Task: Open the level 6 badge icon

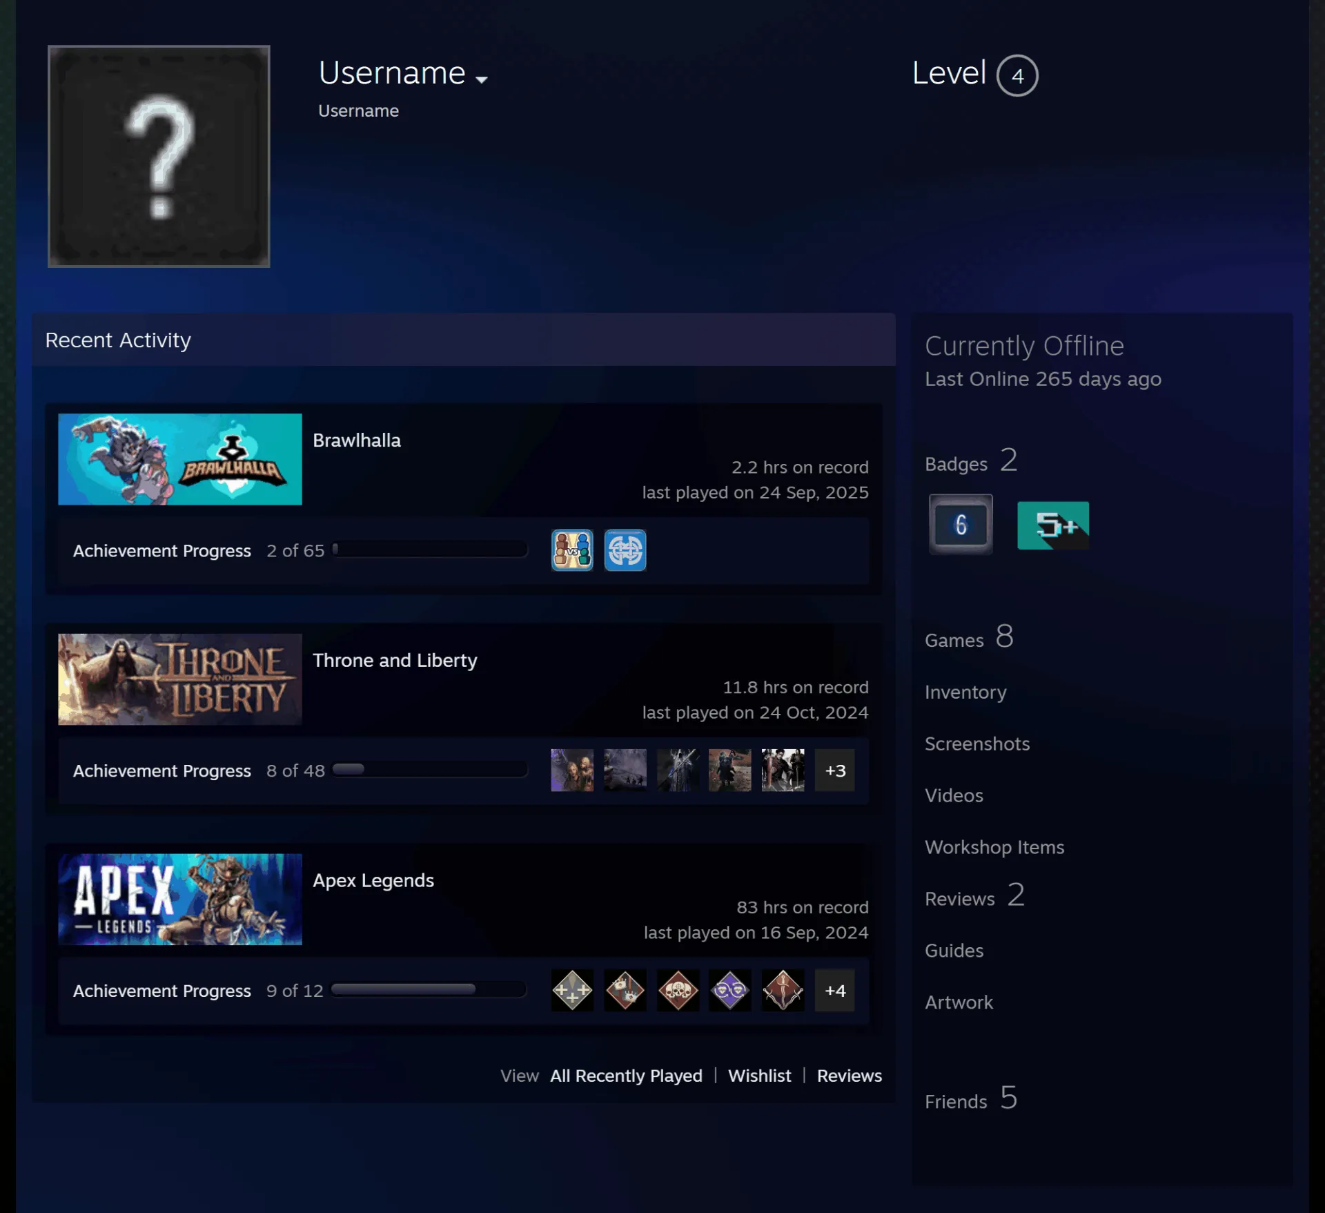Action: pyautogui.click(x=961, y=524)
